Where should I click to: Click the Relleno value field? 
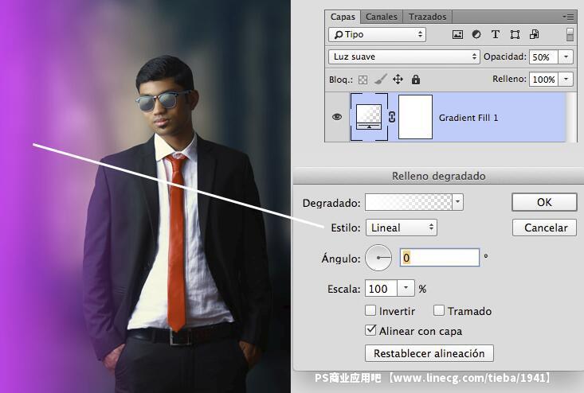pos(543,80)
